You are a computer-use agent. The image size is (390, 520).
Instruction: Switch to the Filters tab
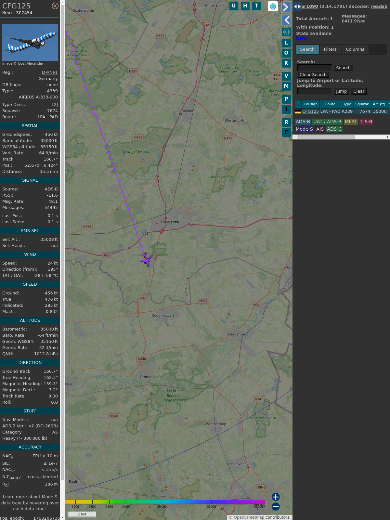pyautogui.click(x=330, y=49)
